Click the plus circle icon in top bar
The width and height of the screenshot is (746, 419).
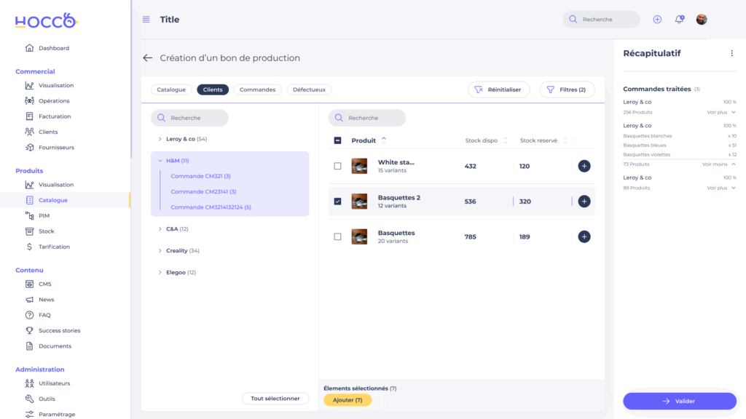pyautogui.click(x=657, y=20)
